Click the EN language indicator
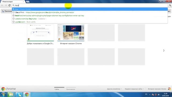Screen dimensions: 172x97 146,94
